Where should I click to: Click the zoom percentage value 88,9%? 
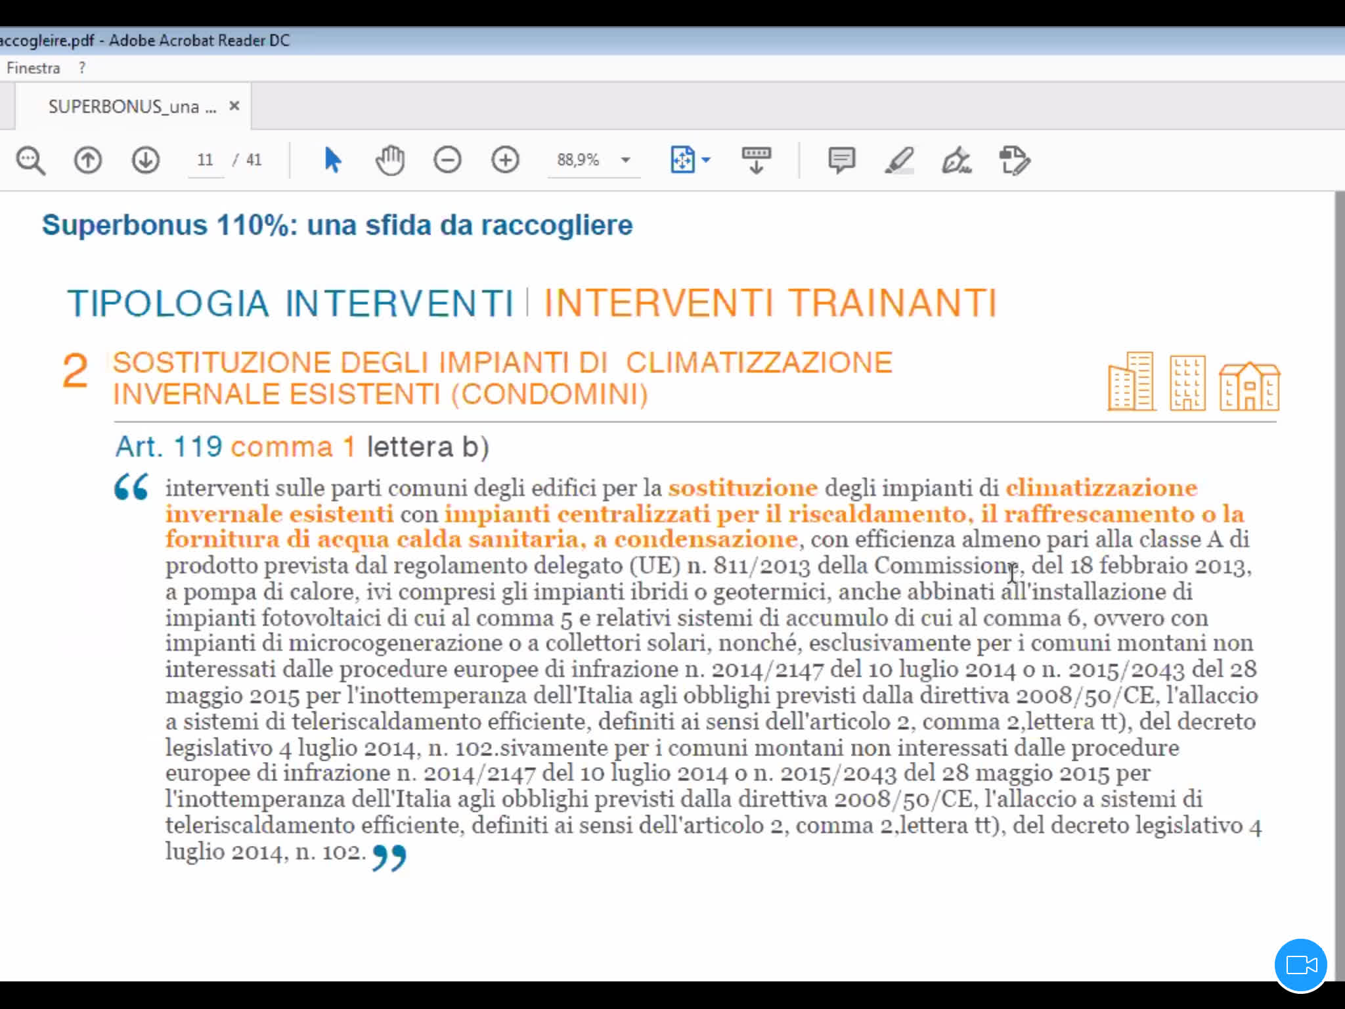pyautogui.click(x=578, y=160)
